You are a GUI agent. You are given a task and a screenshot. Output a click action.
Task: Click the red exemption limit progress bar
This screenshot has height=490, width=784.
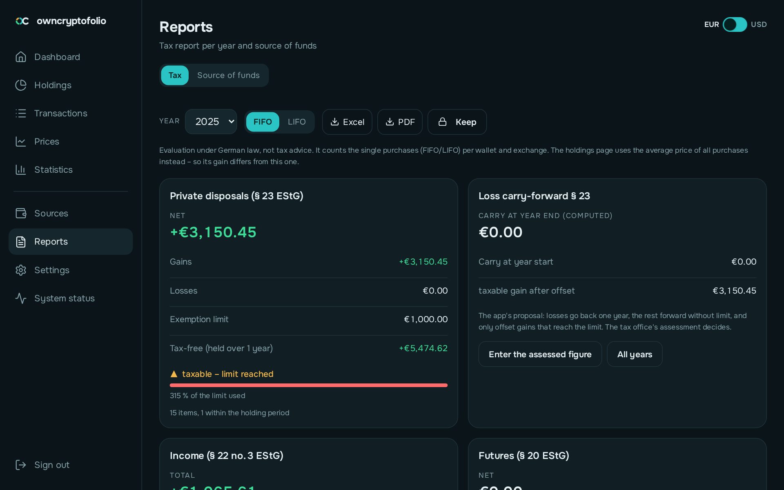click(x=309, y=385)
